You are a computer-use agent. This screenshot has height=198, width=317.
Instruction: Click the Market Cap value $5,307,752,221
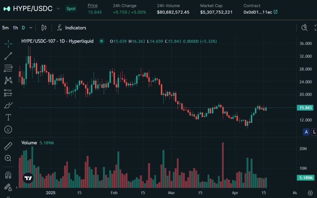[216, 12]
